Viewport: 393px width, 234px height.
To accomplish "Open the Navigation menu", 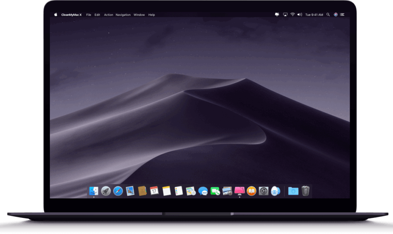I will [123, 15].
